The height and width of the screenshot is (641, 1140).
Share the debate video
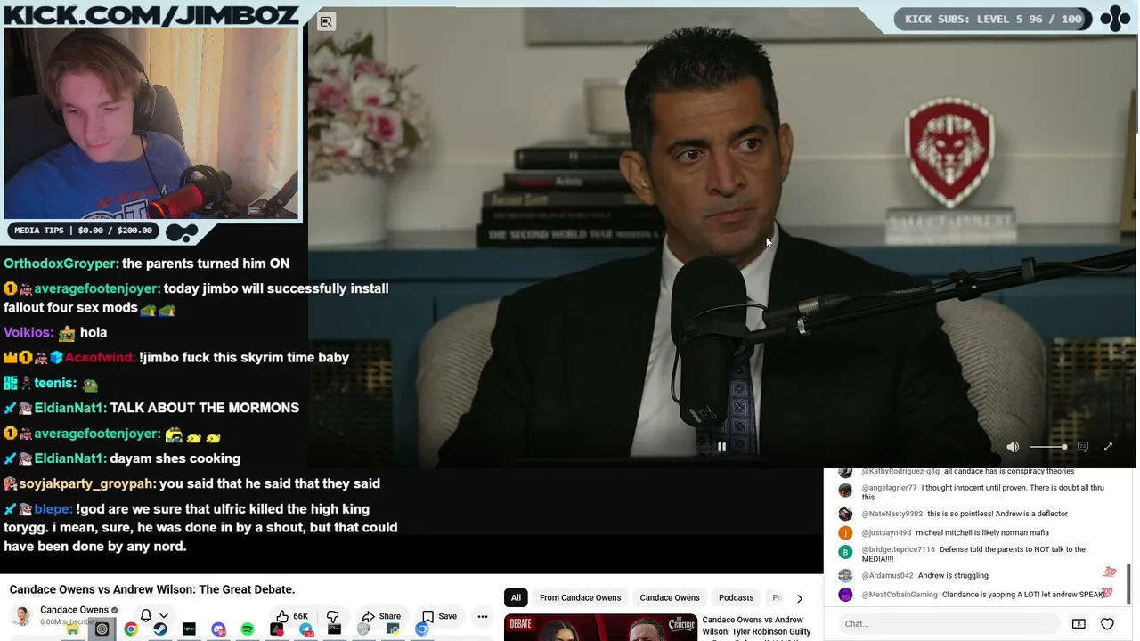pos(381,616)
